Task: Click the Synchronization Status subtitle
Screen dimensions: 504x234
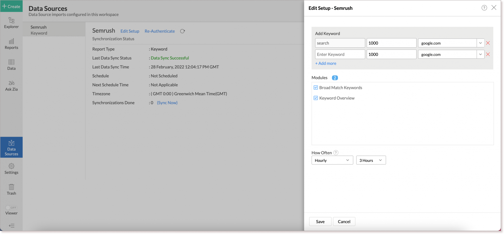Action: point(113,39)
